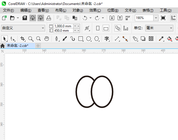Open the 位图(B) menu

pyautogui.click(x=113, y=10)
